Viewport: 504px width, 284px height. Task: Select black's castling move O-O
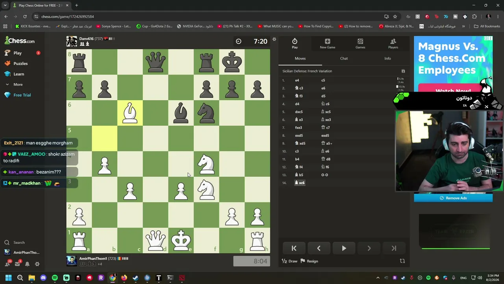(x=324, y=175)
